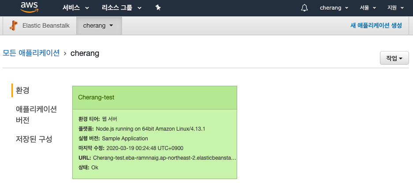Image resolution: width=413 pixels, height=183 pixels.
Task: Click the AWS logo
Action: (29, 7)
